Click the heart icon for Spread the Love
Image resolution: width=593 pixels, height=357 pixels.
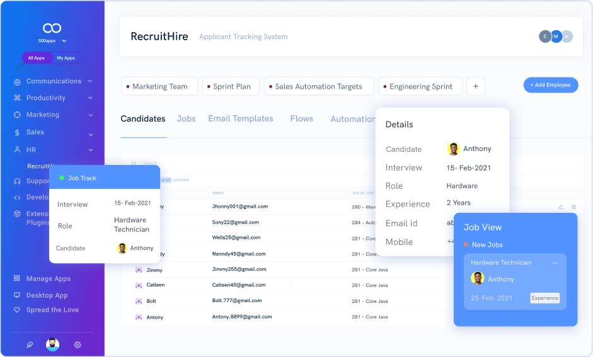[17, 310]
